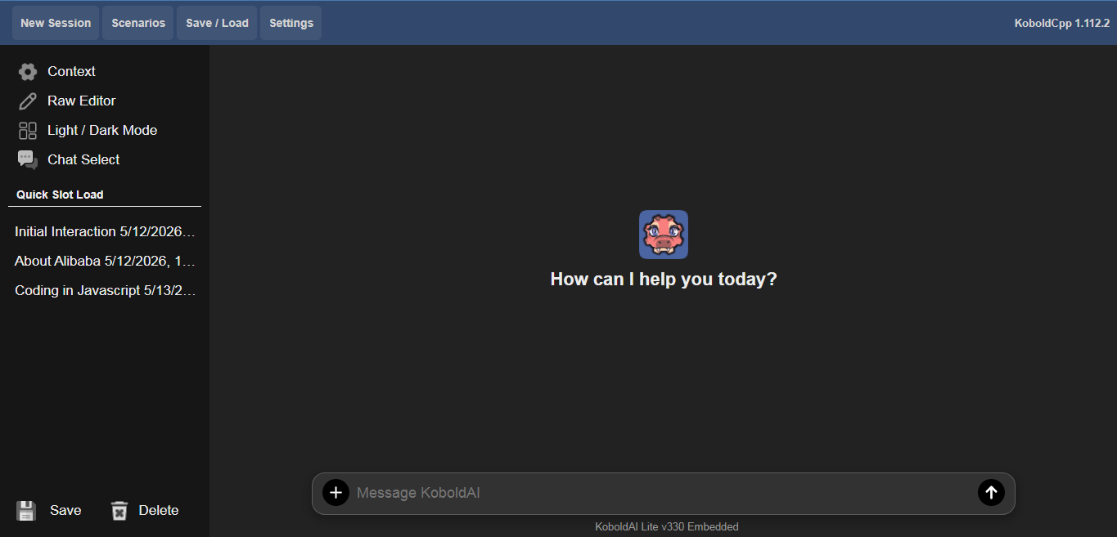
Task: Click the Context gear icon
Action: [28, 72]
